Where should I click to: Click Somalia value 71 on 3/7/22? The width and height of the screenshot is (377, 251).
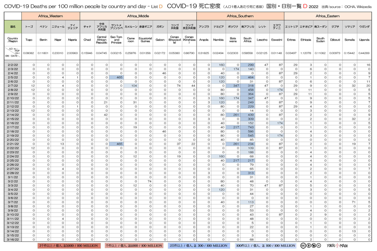pyautogui.click(x=349, y=202)
